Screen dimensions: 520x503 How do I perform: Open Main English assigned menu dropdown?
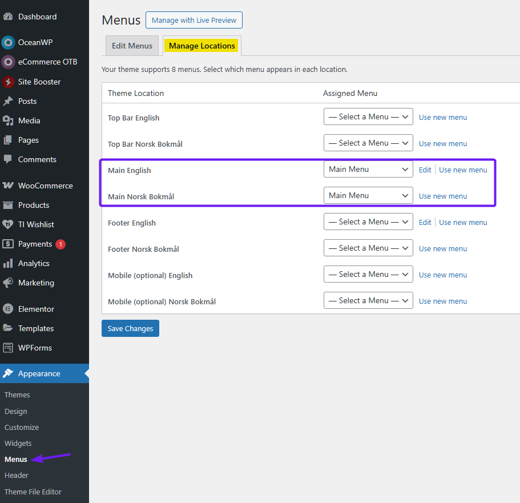click(x=368, y=169)
